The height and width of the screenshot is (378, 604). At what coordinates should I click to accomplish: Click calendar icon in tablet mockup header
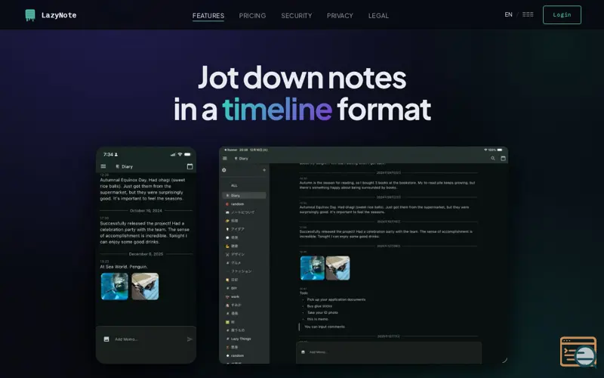point(503,158)
